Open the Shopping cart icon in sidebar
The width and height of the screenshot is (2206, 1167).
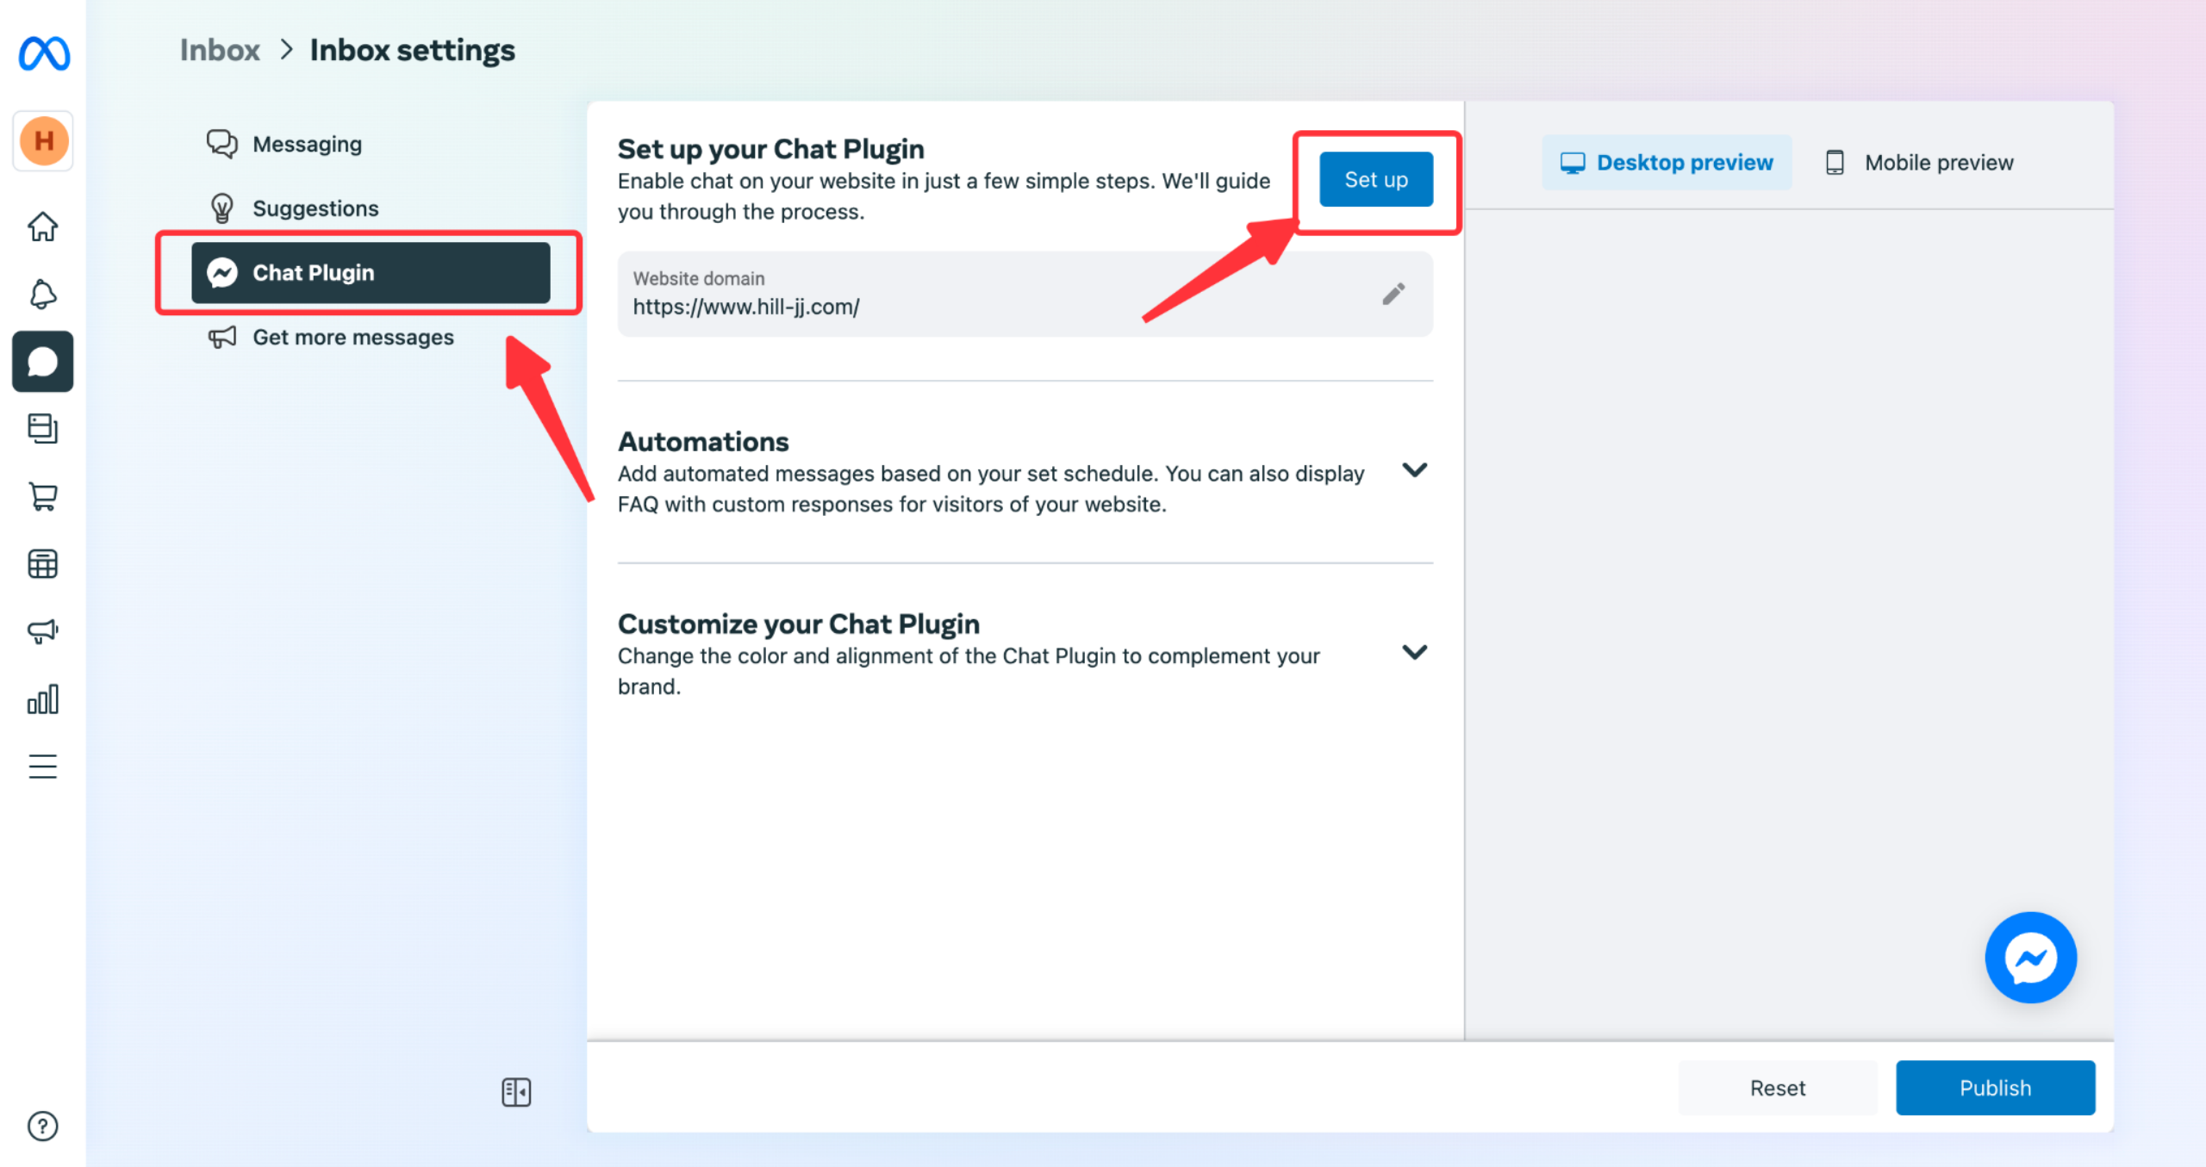click(42, 496)
